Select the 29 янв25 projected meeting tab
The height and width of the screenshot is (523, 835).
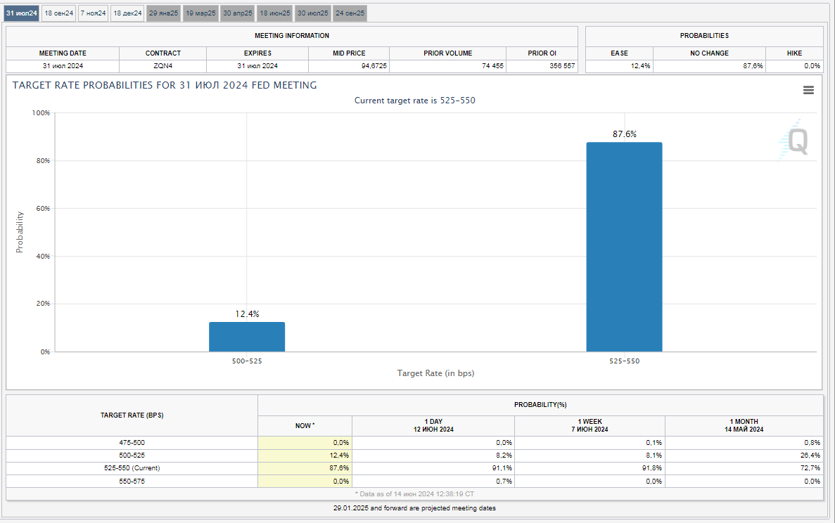[164, 13]
